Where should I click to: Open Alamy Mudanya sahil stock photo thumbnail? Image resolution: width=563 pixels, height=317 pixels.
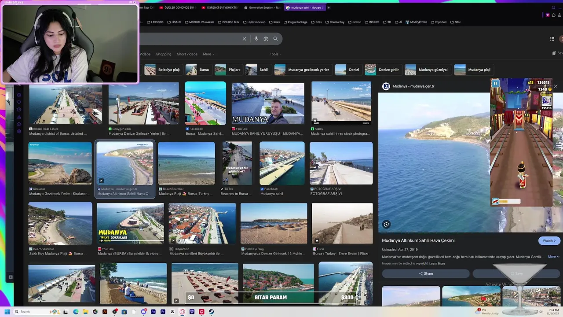tap(341, 103)
